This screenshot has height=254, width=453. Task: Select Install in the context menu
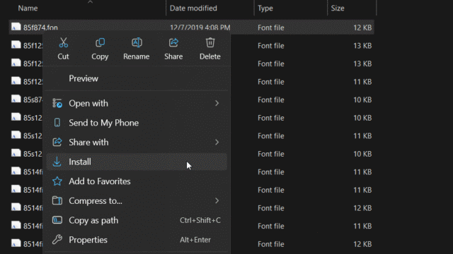pos(137,162)
